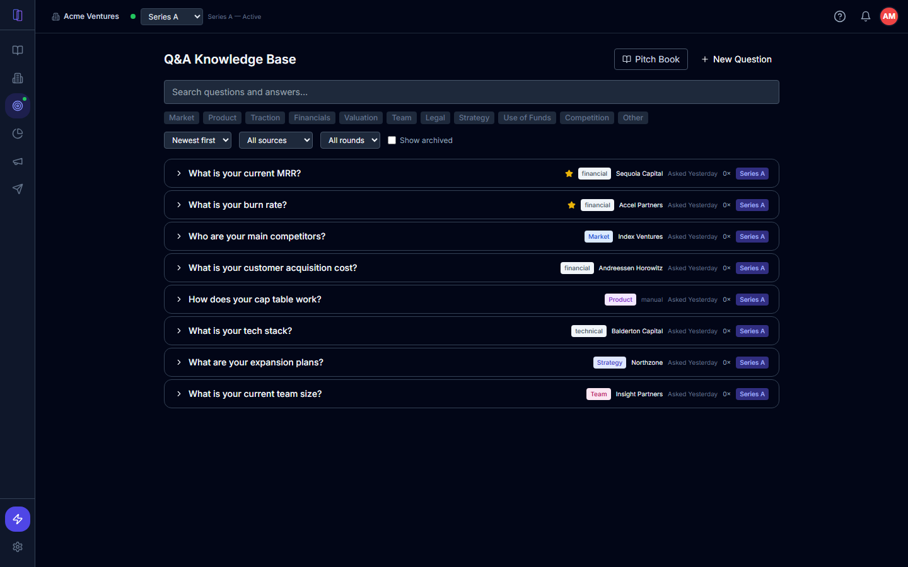The height and width of the screenshot is (567, 908).
Task: Open the pie chart icon in sidebar
Action: pyautogui.click(x=18, y=134)
